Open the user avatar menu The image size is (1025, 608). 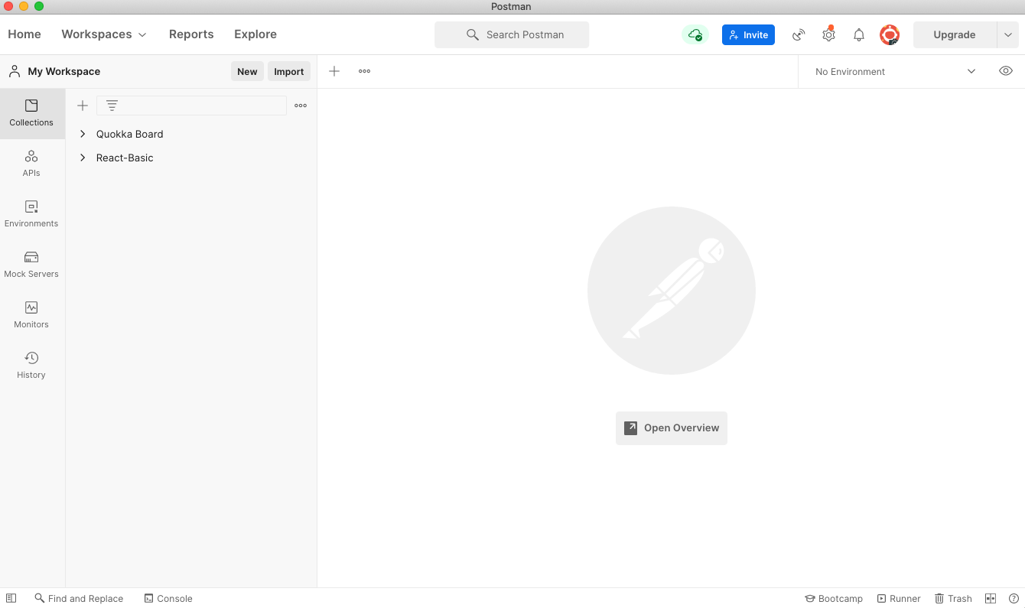(889, 34)
